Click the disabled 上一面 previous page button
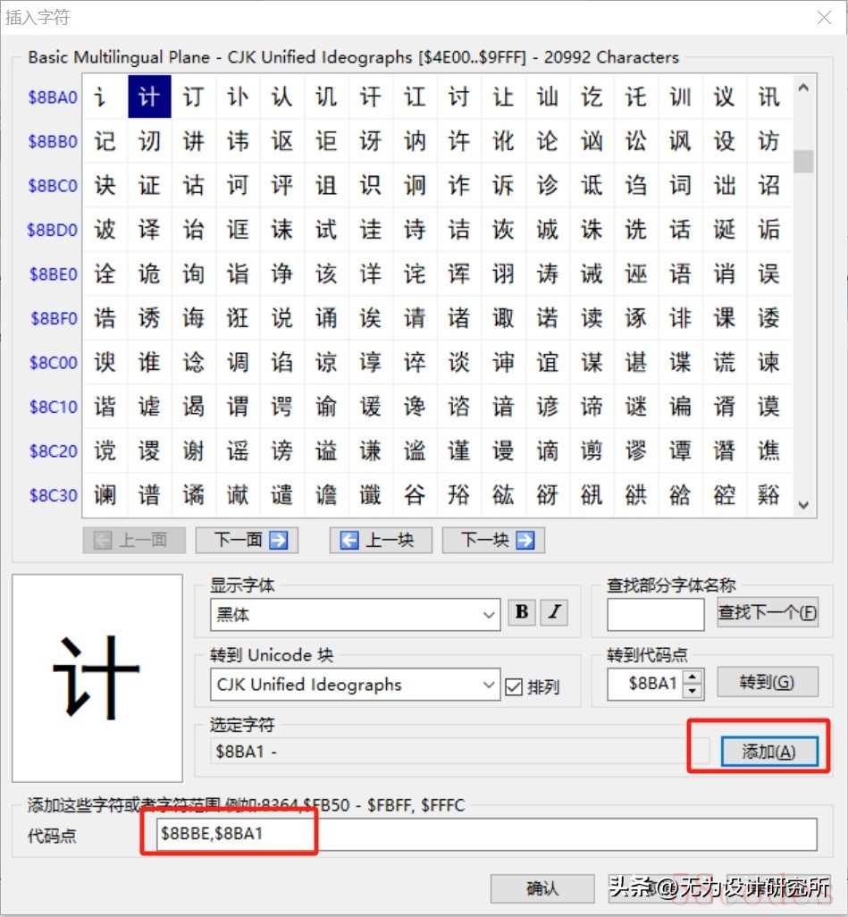848x917 pixels. [134, 540]
